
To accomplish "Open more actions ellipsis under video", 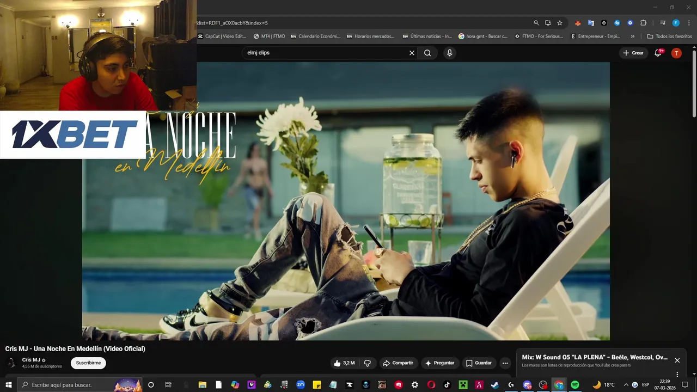I will 505,363.
